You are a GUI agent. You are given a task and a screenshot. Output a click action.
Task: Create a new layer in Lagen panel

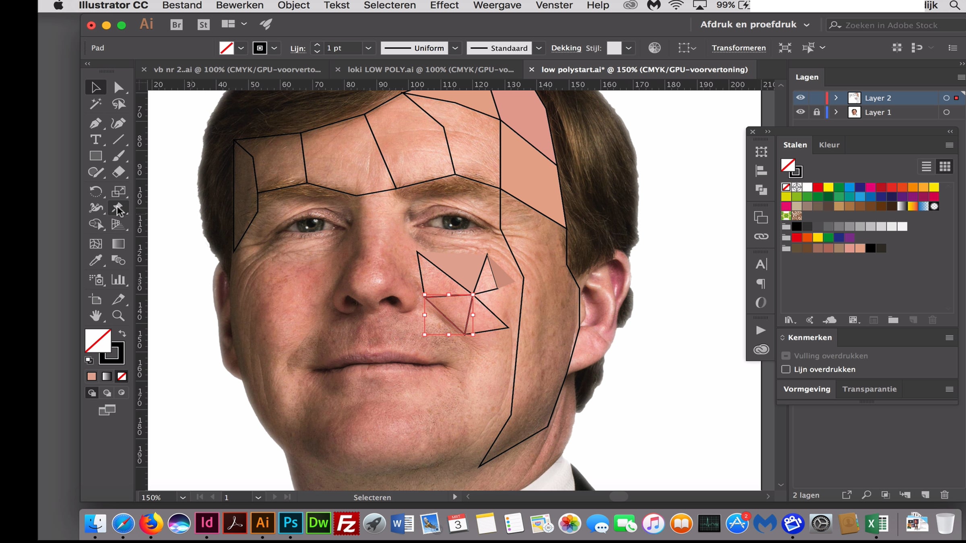point(925,495)
